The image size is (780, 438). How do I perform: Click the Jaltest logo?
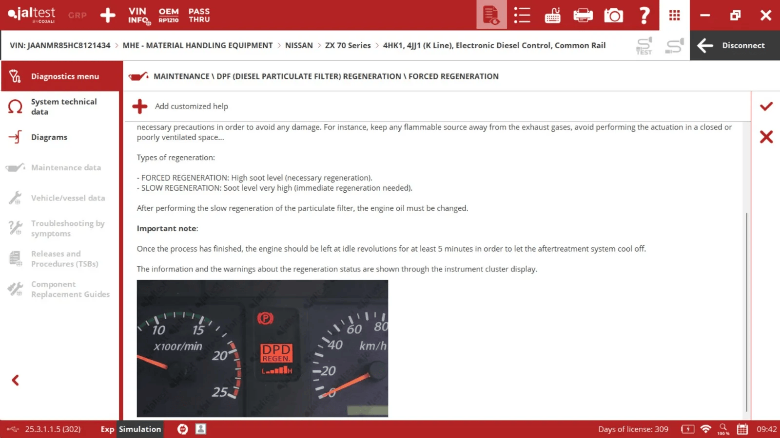click(x=32, y=15)
